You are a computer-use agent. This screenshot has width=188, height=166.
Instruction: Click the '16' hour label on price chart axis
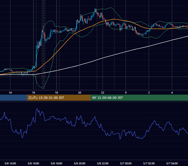[x=33, y=93]
